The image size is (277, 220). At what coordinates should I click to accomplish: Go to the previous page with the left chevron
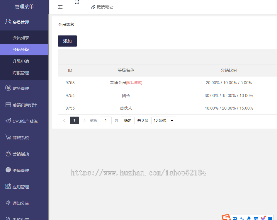coord(64,120)
